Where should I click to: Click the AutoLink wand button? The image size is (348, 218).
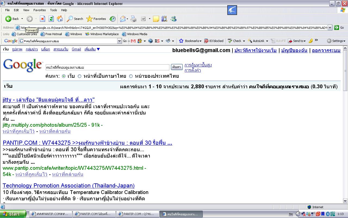(256, 41)
